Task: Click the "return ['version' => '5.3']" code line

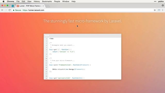Action: (x=63, y=52)
